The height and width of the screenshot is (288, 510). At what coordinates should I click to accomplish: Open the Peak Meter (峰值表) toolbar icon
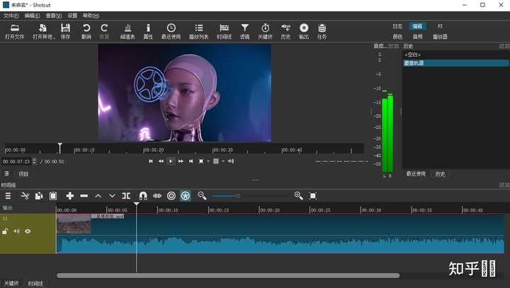click(127, 29)
